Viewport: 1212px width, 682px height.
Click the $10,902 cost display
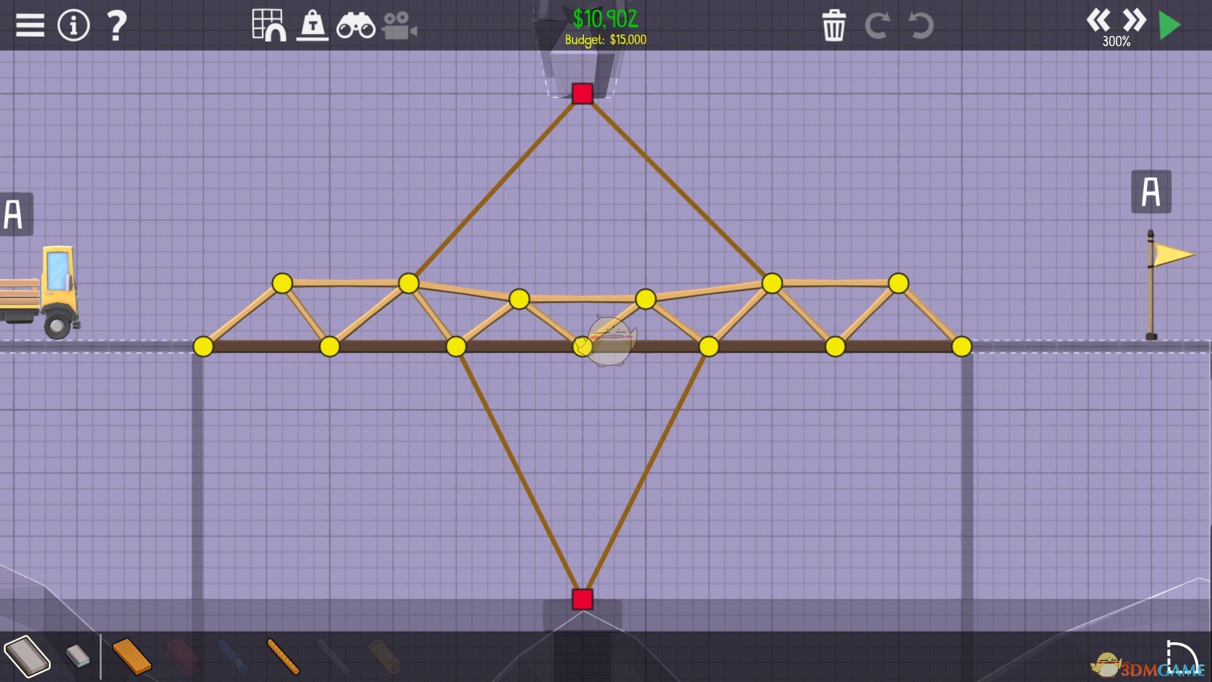pos(605,19)
